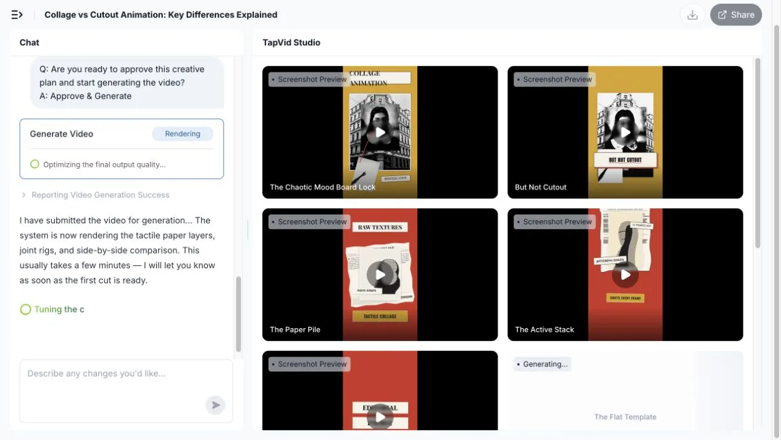781x440 pixels.
Task: Click The Active Stack caption
Action: pyautogui.click(x=545, y=329)
